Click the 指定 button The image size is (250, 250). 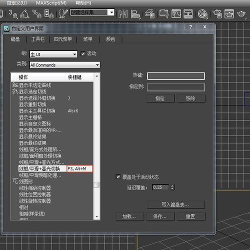160,98
